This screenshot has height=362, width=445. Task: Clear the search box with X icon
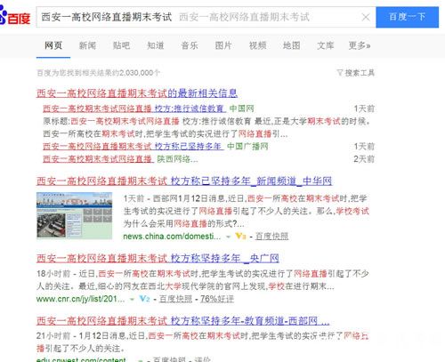tap(366, 17)
